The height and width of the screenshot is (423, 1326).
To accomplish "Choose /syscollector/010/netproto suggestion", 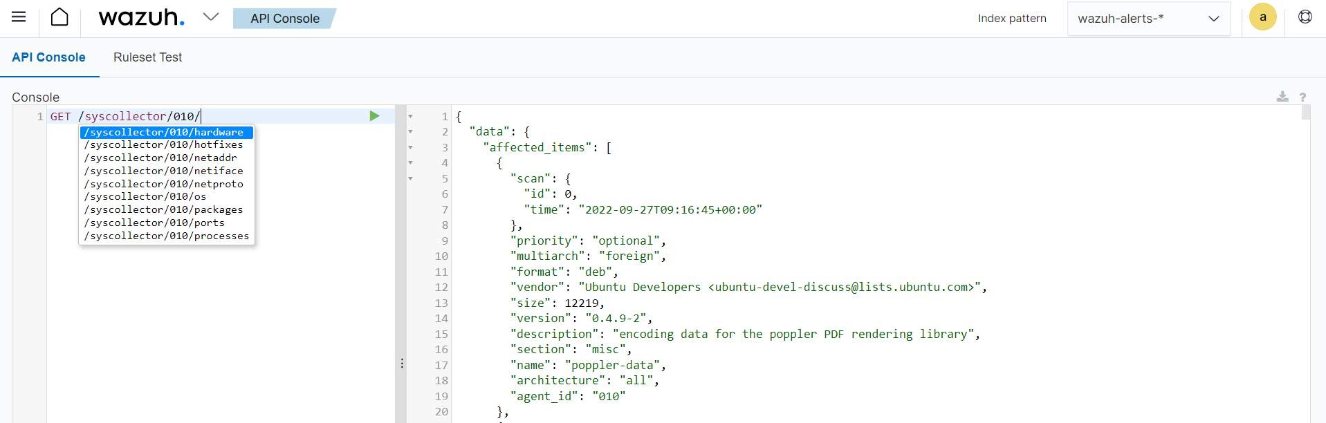I will (167, 184).
